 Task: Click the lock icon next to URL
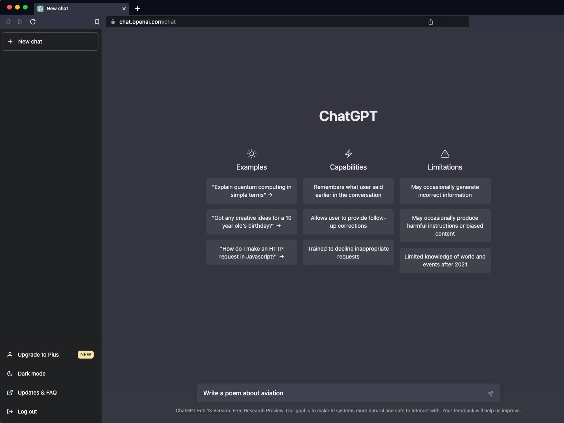(x=113, y=22)
